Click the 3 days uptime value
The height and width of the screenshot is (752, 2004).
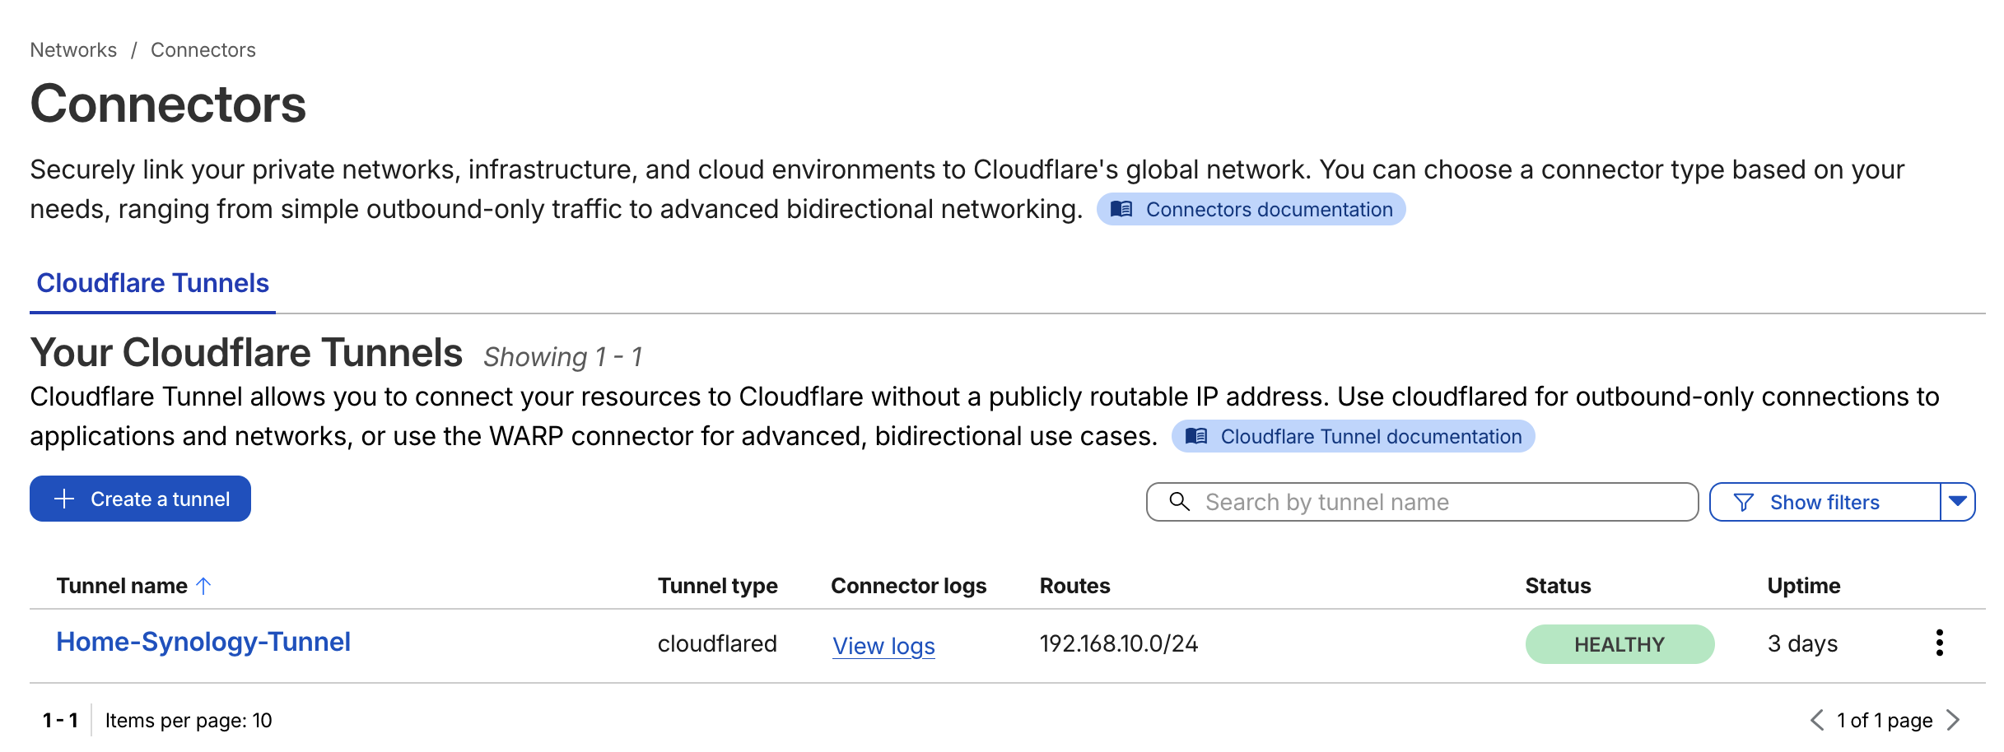click(1803, 643)
